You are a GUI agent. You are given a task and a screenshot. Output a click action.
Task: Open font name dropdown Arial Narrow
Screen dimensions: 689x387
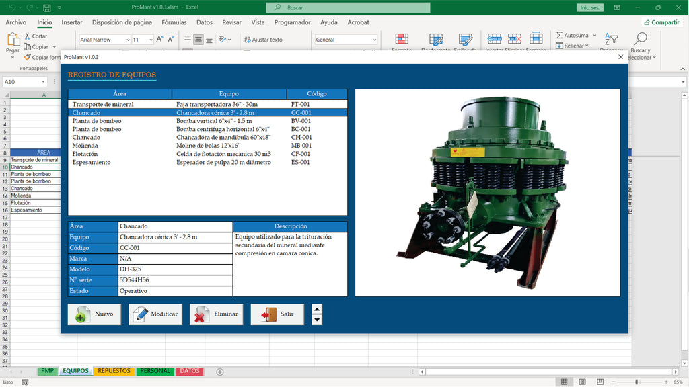(128, 40)
